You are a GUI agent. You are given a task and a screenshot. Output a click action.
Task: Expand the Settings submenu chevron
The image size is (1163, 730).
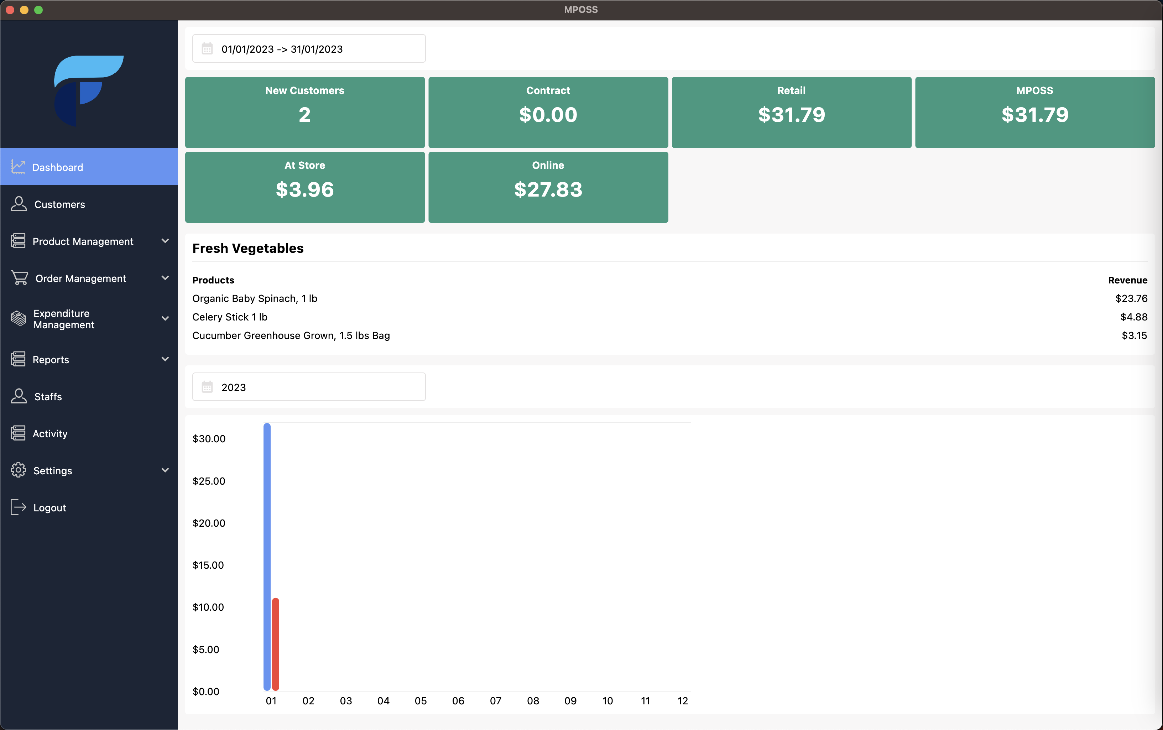(x=165, y=470)
